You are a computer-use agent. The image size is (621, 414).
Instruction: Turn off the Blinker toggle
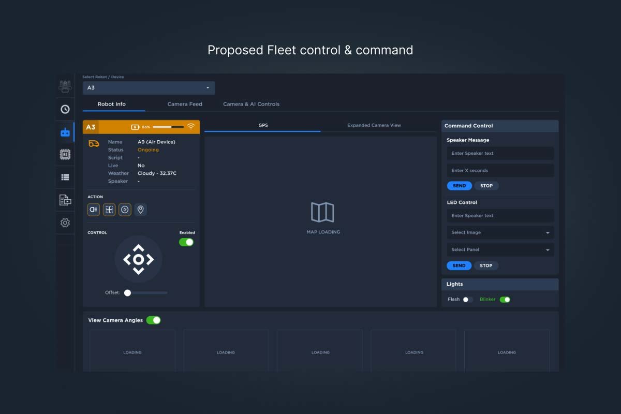(x=505, y=300)
